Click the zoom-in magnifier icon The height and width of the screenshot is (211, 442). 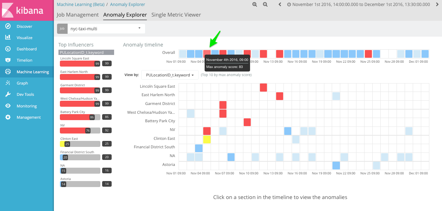[255, 5]
